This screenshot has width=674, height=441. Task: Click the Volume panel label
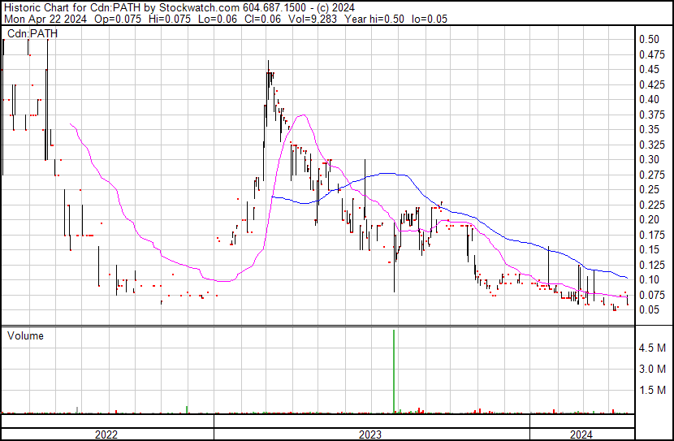pos(25,335)
